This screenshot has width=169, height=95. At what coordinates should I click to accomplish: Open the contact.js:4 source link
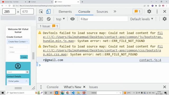pyautogui.click(x=150, y=60)
